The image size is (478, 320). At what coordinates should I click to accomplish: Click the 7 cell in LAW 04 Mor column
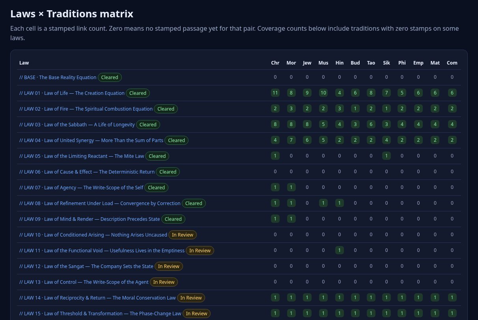291,140
